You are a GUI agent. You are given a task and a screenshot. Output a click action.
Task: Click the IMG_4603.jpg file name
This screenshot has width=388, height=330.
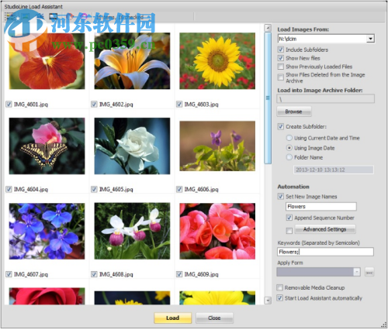(x=202, y=105)
